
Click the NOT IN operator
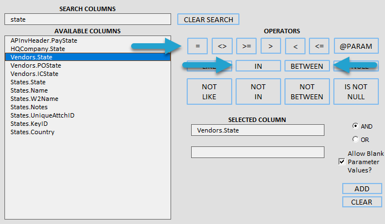pos(258,91)
